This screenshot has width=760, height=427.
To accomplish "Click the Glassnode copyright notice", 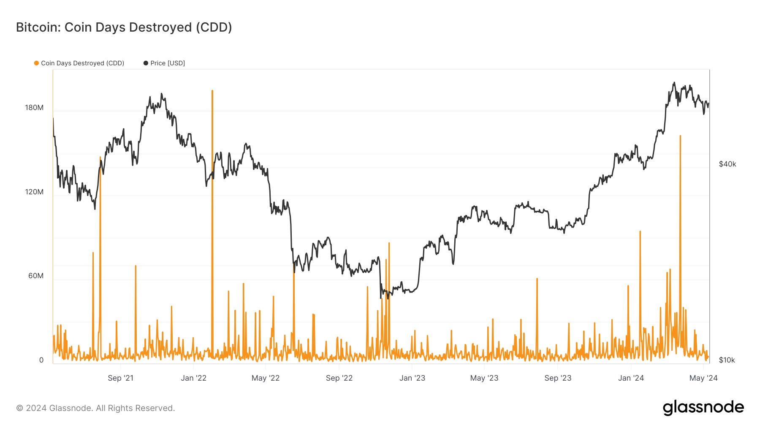I will 95,408.
